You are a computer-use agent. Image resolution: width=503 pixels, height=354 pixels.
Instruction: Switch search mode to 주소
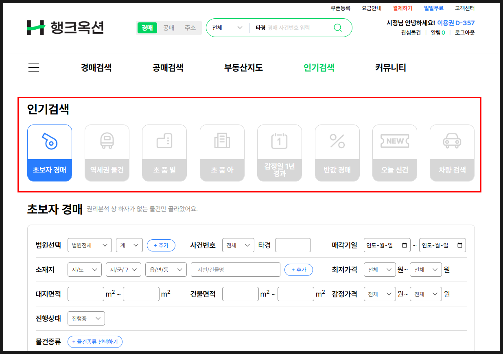pos(190,28)
